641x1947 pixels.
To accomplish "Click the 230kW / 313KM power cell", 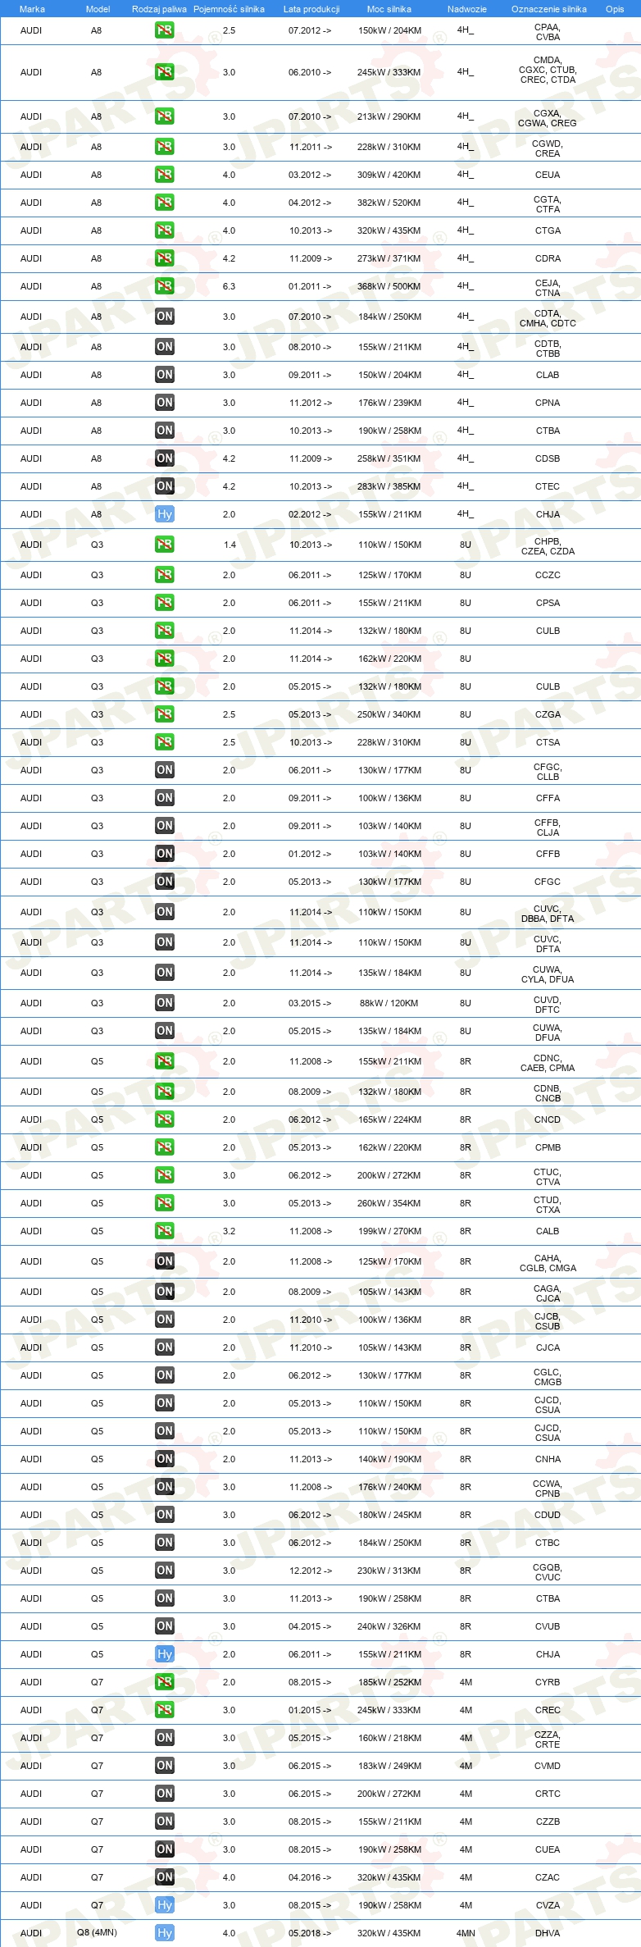I will click(389, 1571).
